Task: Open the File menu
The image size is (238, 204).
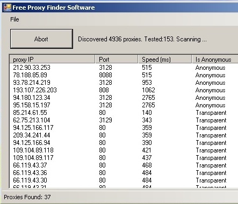Action: coord(15,19)
